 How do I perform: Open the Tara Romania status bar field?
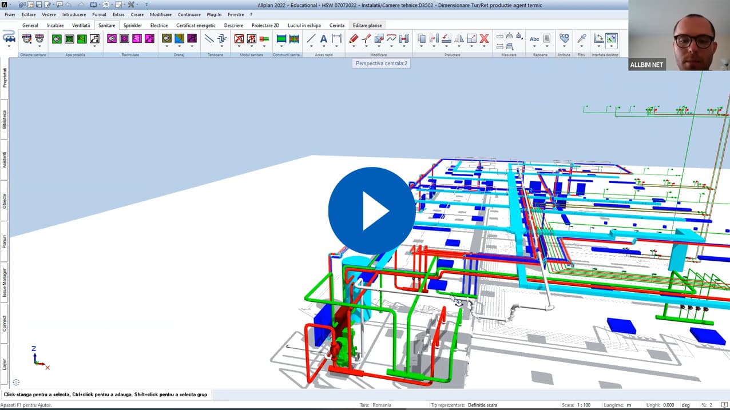[382, 405]
